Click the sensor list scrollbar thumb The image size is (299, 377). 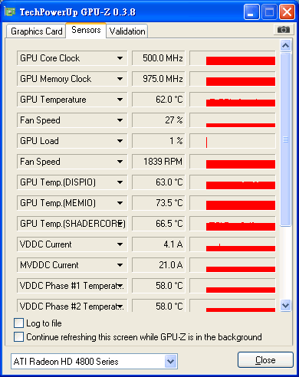(x=285, y=139)
